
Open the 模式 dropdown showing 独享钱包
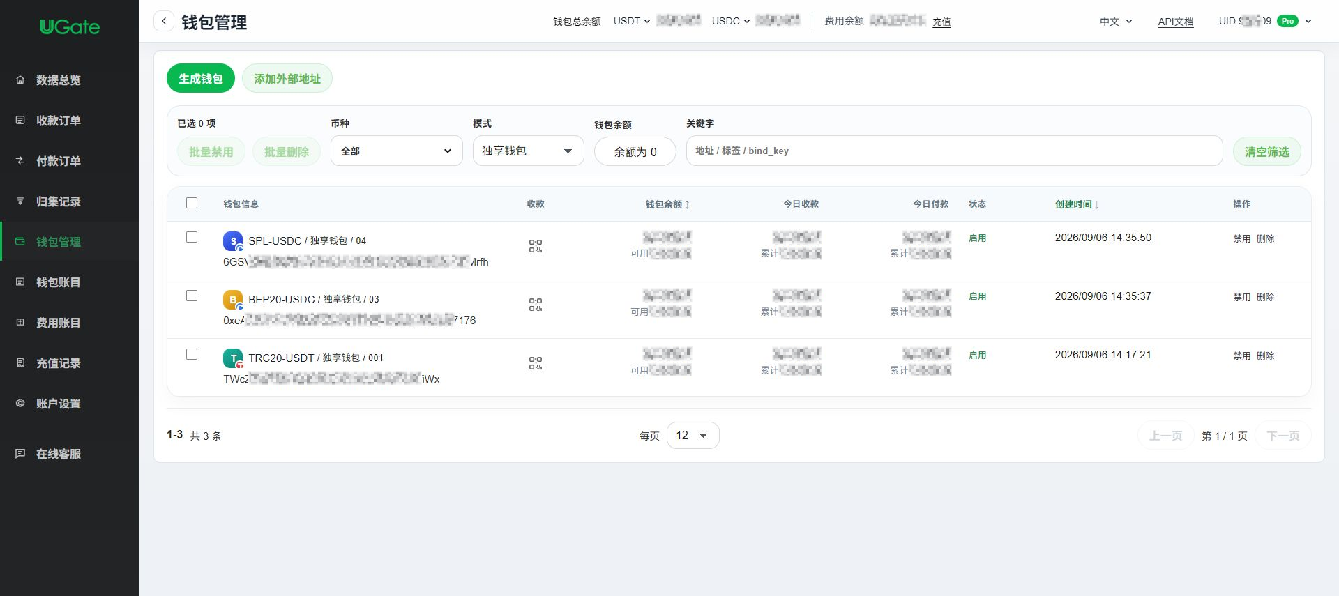tap(528, 151)
